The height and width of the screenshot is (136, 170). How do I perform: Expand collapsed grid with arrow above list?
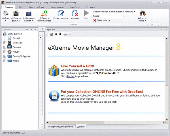pyautogui.click(x=42, y=29)
